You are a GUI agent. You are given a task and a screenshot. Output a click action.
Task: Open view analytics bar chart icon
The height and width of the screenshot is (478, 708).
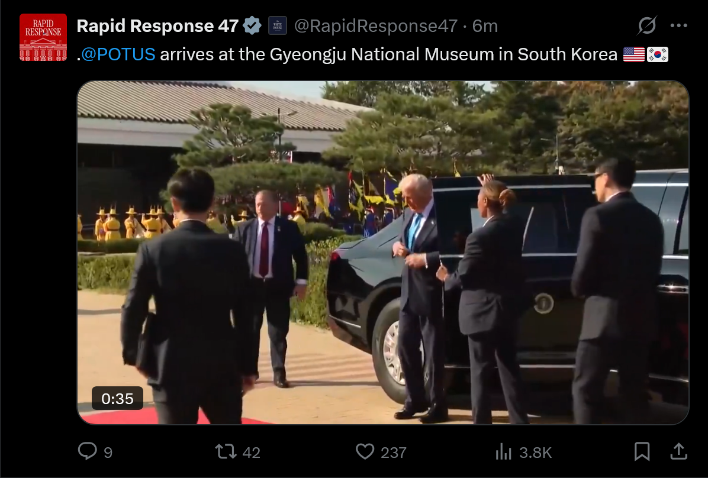(x=503, y=451)
